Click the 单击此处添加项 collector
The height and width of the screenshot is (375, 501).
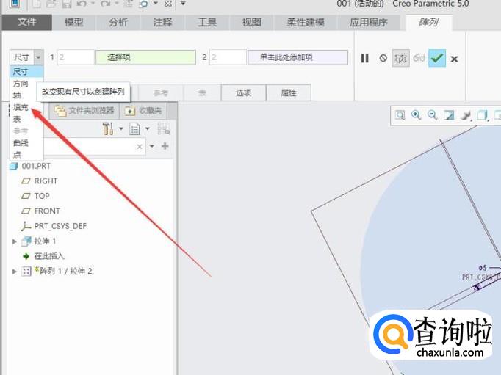click(298, 57)
